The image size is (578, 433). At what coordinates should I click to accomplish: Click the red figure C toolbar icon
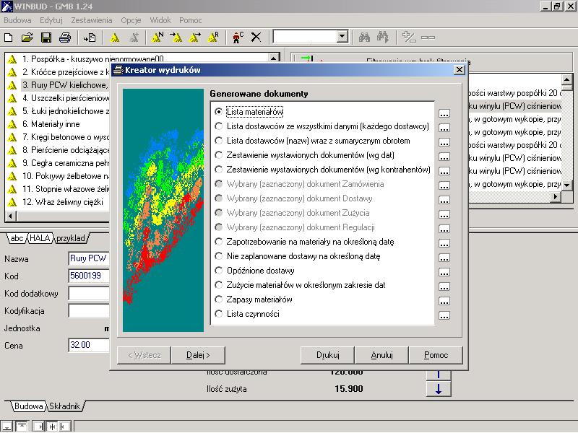point(238,37)
